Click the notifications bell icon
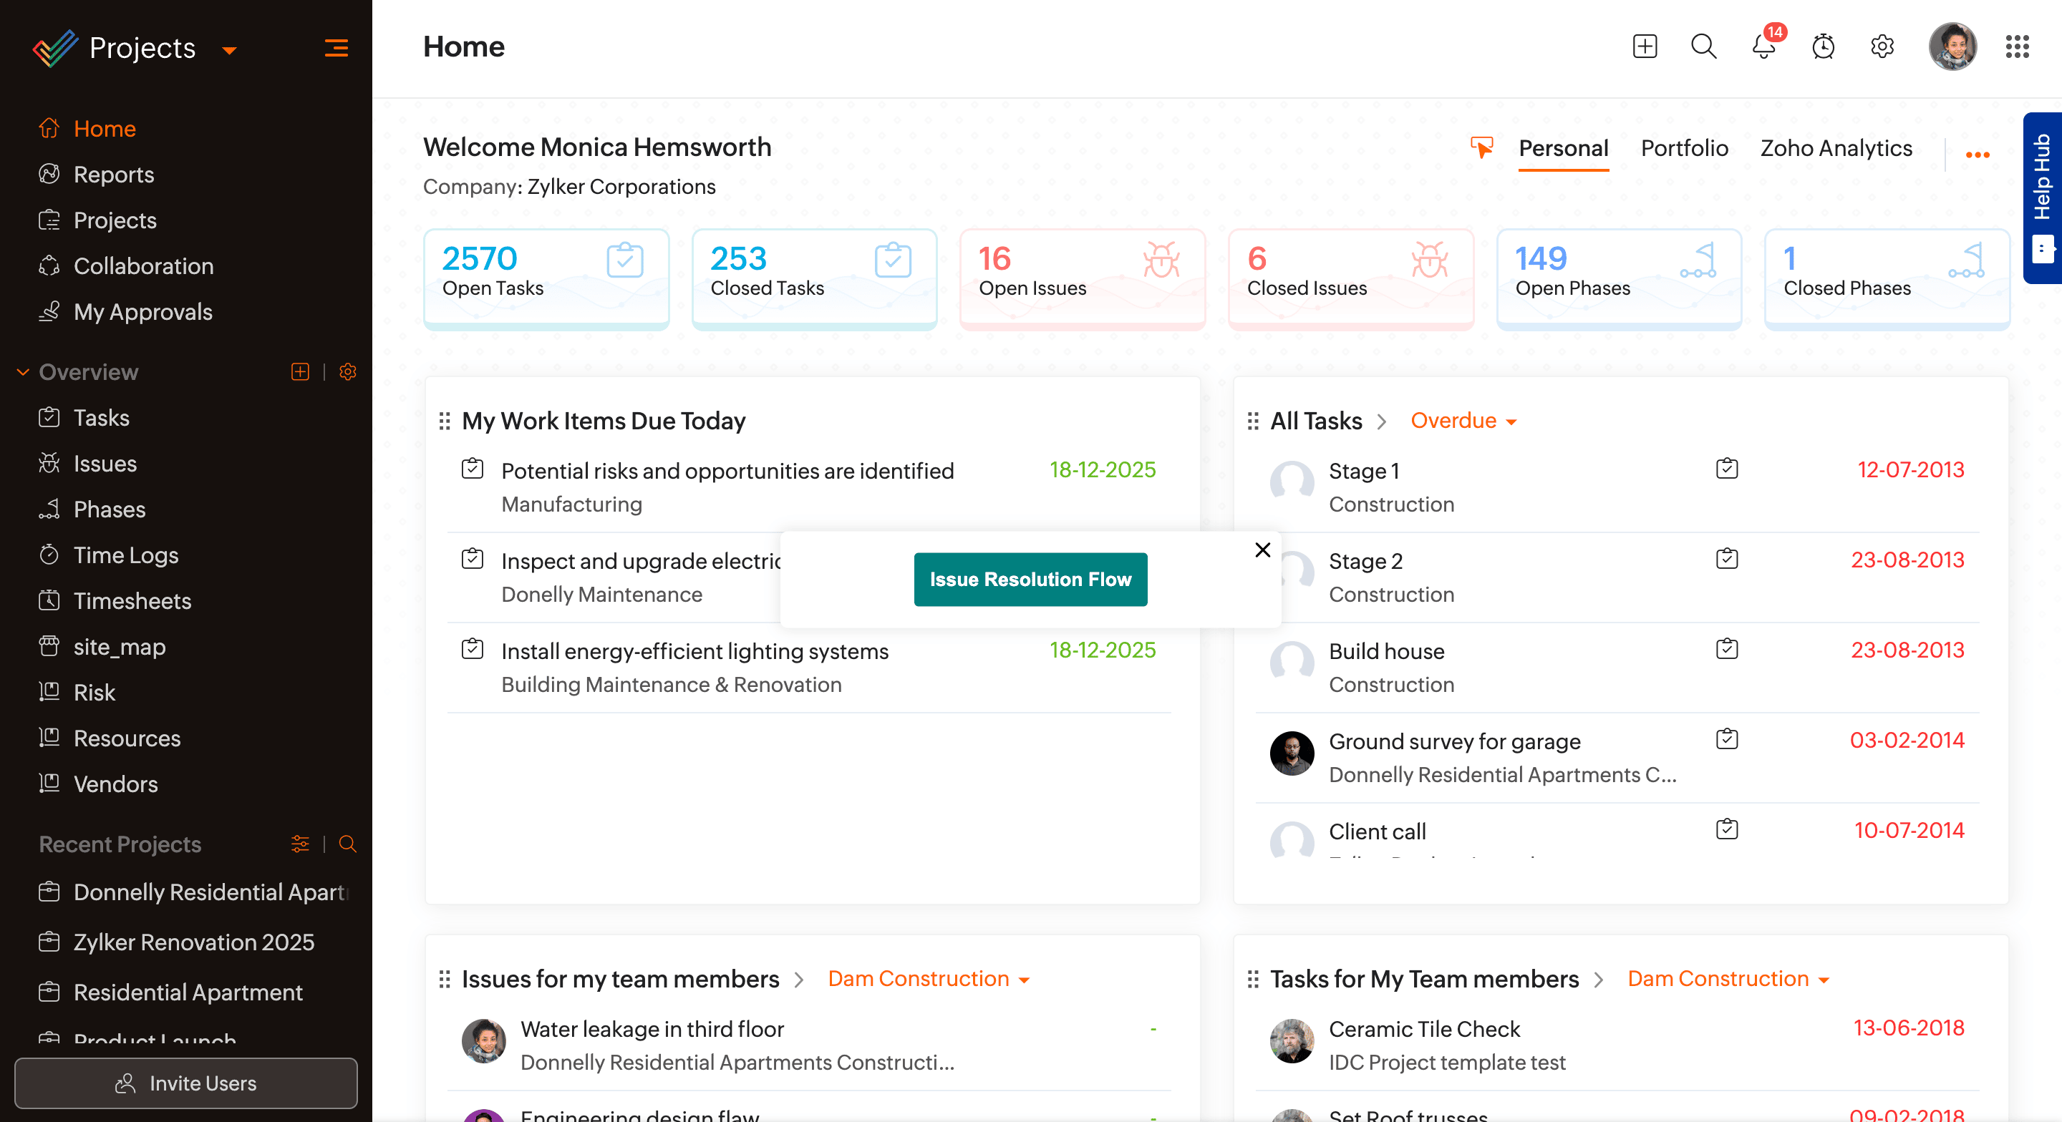Image resolution: width=2062 pixels, height=1122 pixels. [1763, 47]
